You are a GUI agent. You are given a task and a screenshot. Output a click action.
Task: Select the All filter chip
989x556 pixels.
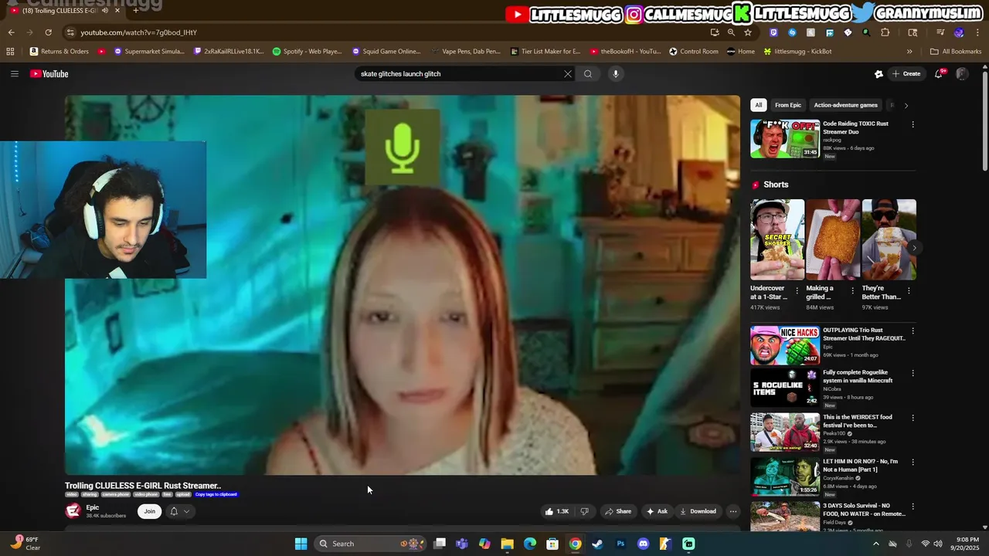759,105
